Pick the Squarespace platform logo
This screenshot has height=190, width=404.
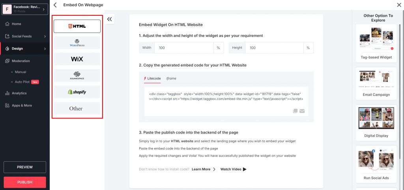77,75
